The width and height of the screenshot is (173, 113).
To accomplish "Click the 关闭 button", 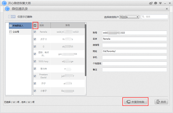I will point(161,102).
